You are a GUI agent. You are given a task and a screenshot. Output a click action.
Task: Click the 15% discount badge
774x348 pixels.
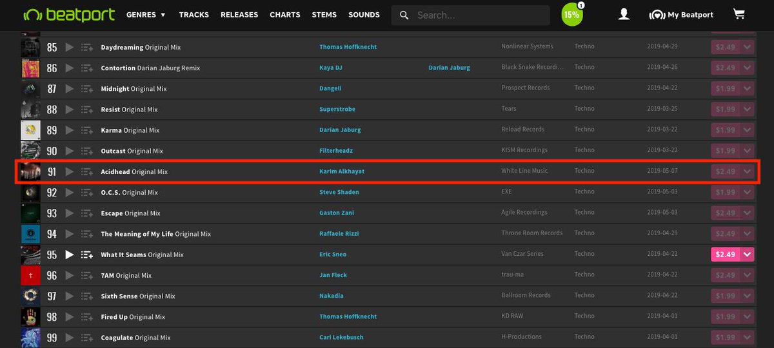point(571,15)
